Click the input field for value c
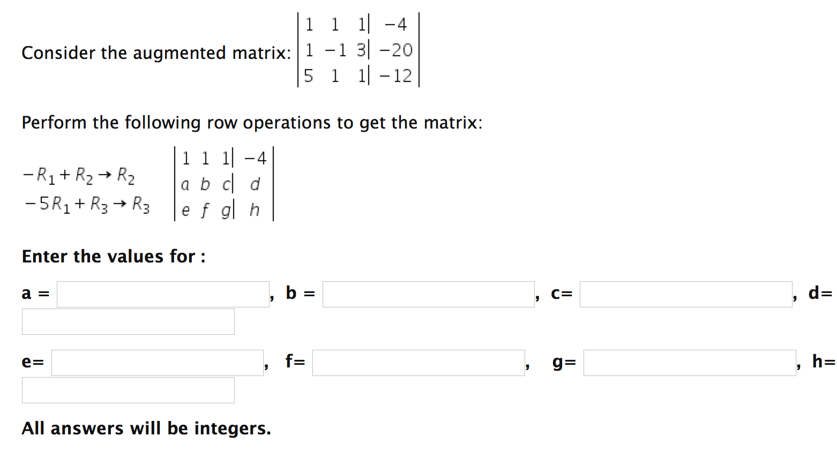This screenshot has height=451, width=837. 686,294
